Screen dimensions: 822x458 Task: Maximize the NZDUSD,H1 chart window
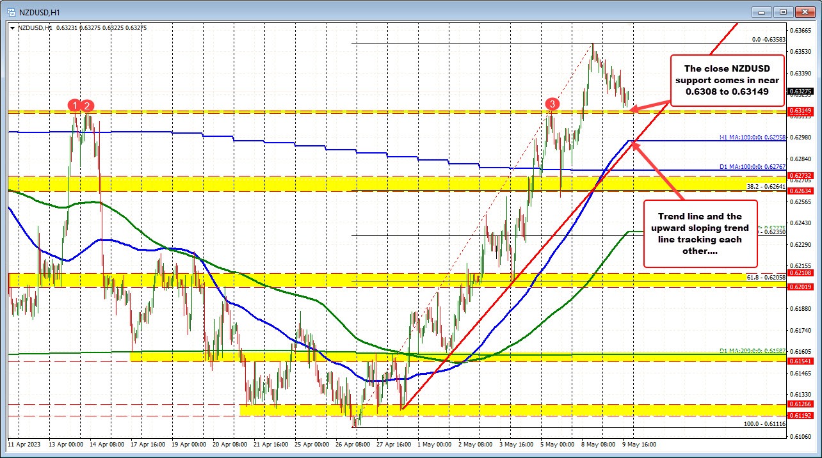[782, 12]
